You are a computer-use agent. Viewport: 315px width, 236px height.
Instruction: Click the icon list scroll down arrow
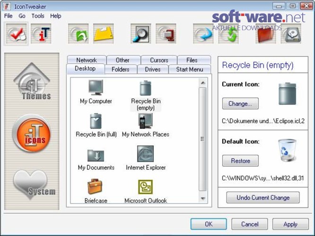203,199
